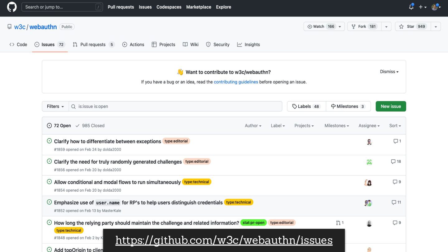
Task: Open the Sort dropdown
Action: [x=395, y=126]
